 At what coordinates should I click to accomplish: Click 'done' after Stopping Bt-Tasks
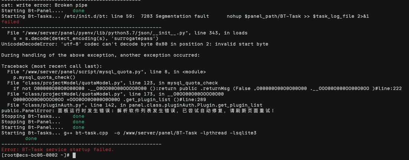pos(79,116)
